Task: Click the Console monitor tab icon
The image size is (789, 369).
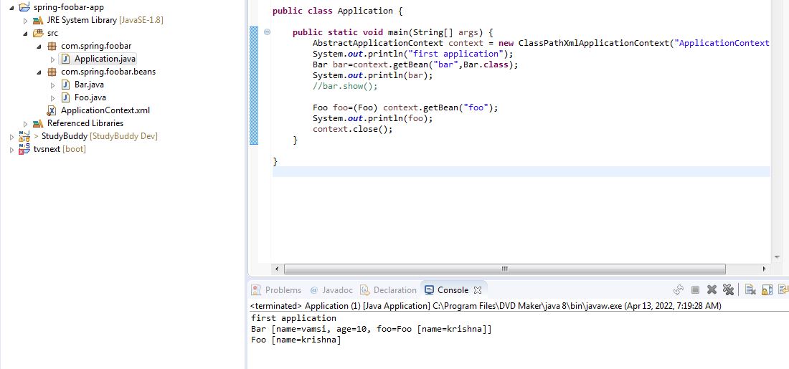Action: click(429, 290)
